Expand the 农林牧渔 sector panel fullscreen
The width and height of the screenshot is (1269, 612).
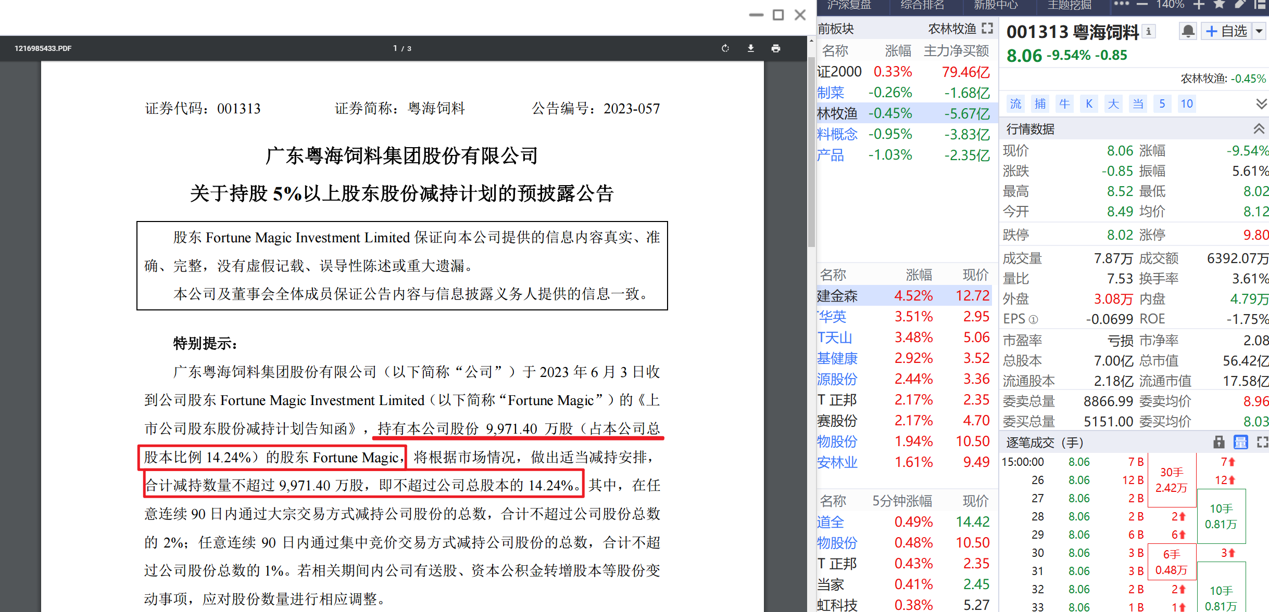(987, 28)
